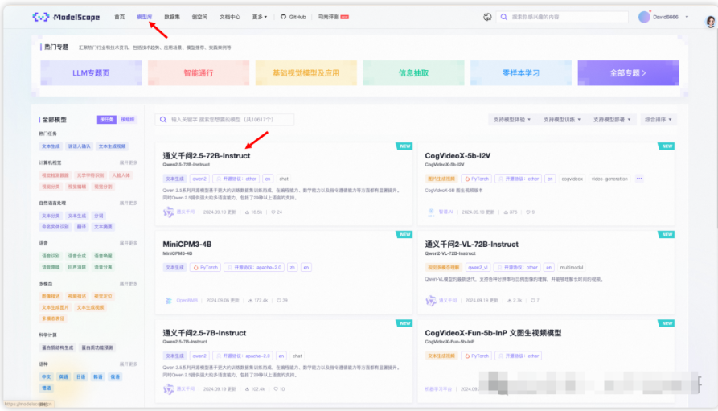Image resolution: width=718 pixels, height=411 pixels.
Task: Open the user account dropdown arrow next to David6666
Action: (x=687, y=17)
